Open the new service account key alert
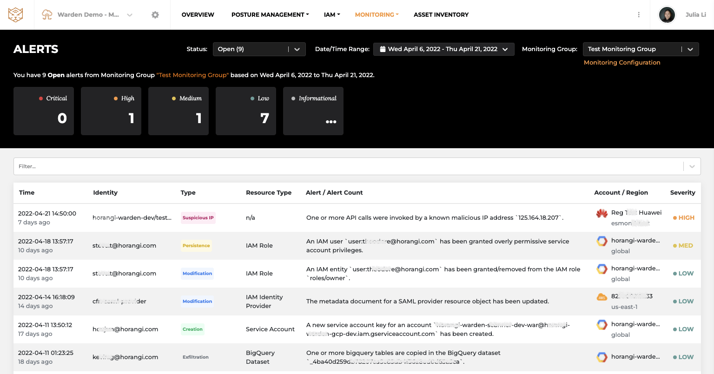Image resolution: width=714 pixels, height=374 pixels. point(438,329)
